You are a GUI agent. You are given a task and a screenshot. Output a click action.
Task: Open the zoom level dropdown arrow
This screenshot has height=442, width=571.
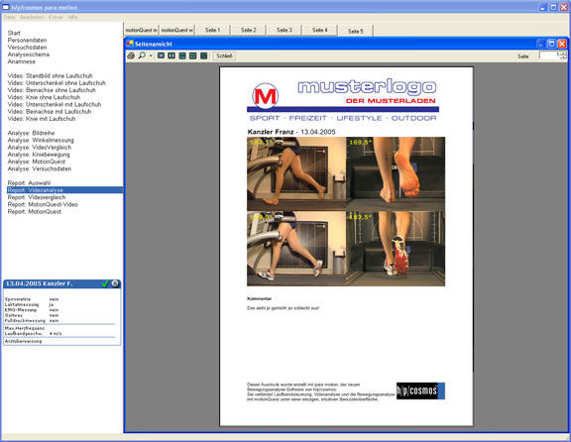(151, 55)
